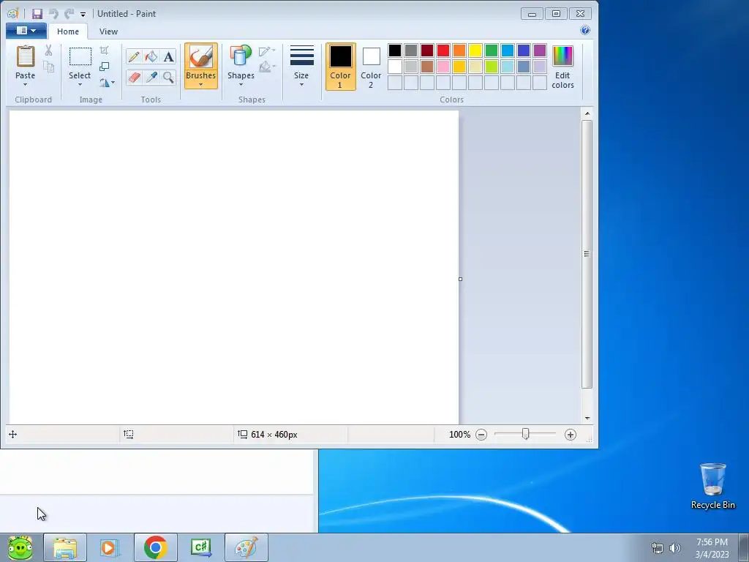749x562 pixels.
Task: Click the Cut scissors icon
Action: [x=49, y=50]
